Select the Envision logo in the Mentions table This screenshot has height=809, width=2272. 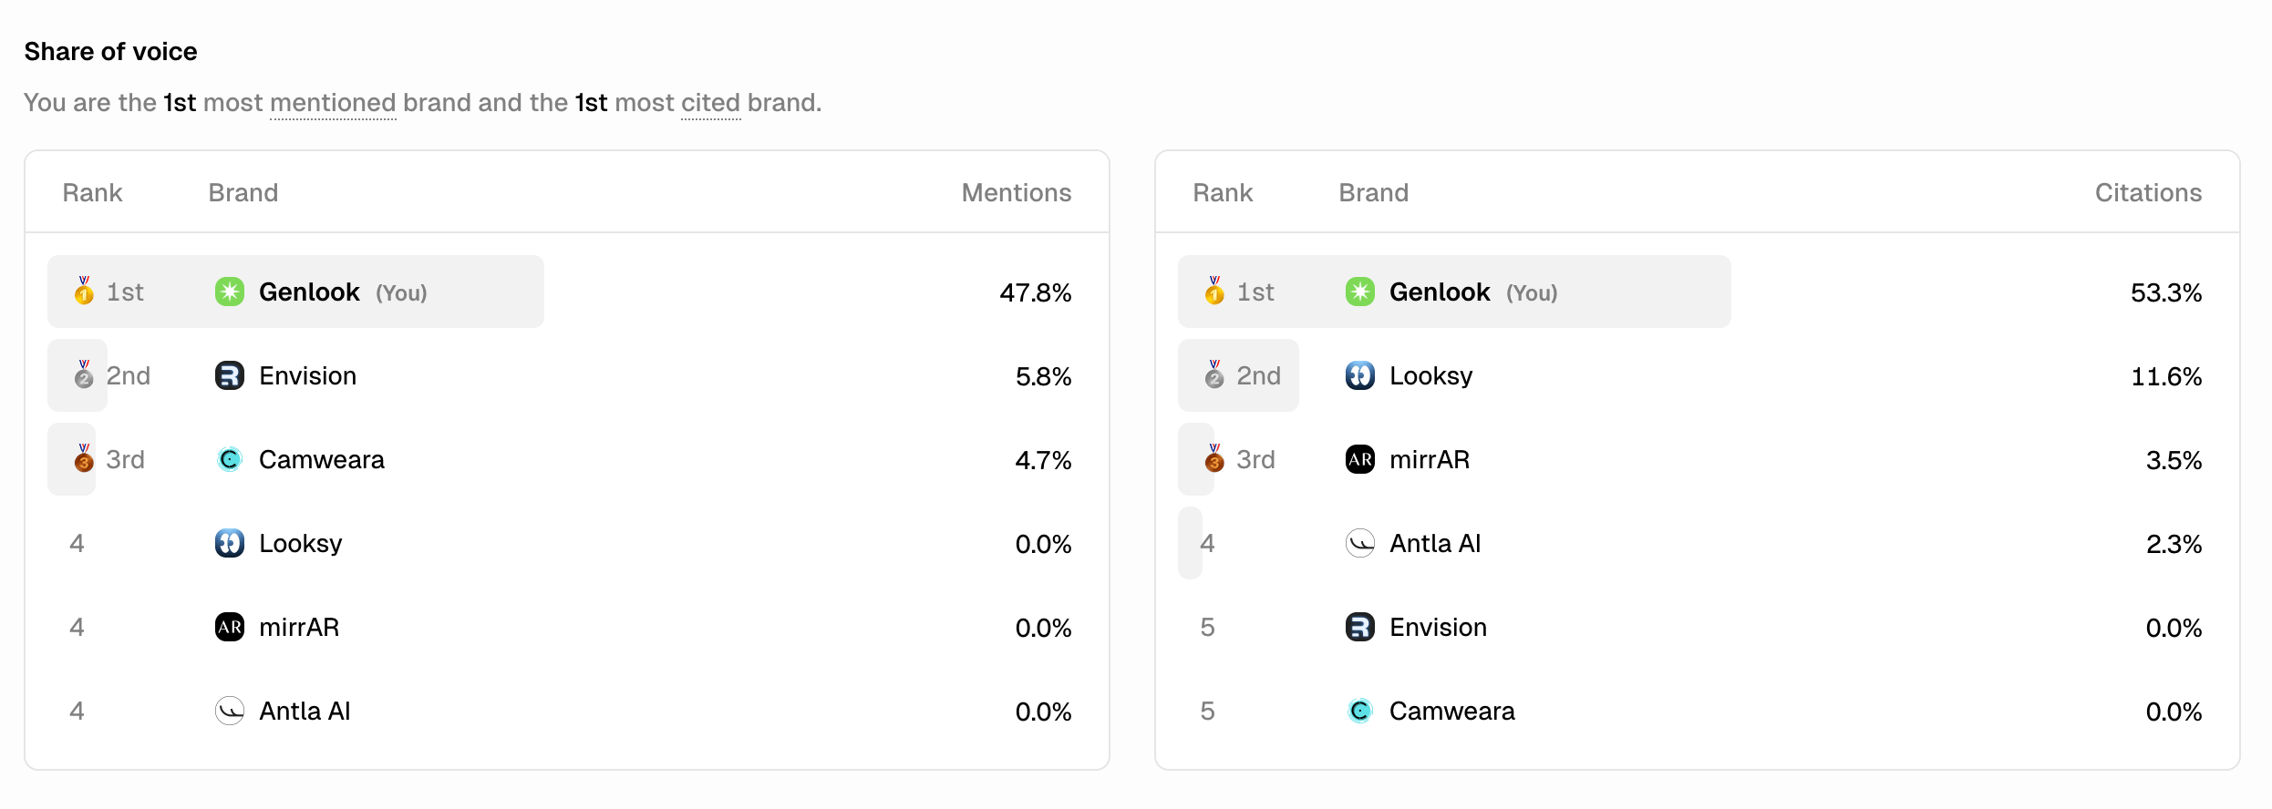(x=230, y=375)
